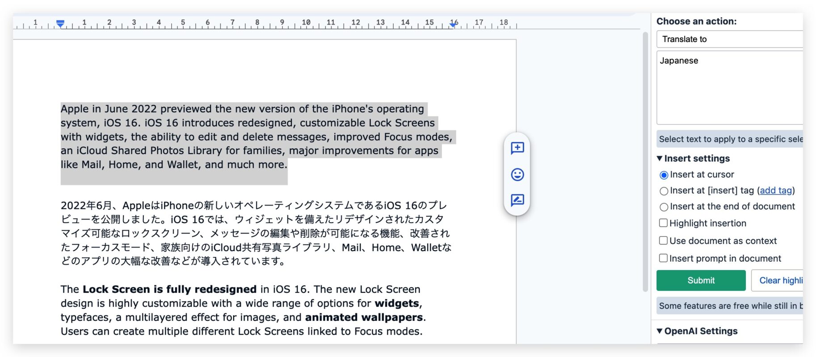The height and width of the screenshot is (357, 816).
Task: Open the Translate to action dropdown
Action: coord(730,39)
